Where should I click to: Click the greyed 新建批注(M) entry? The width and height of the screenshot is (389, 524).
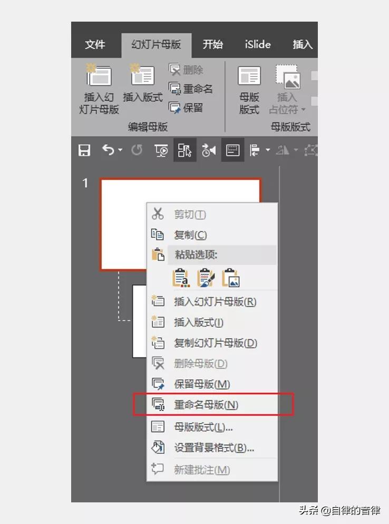(x=212, y=470)
